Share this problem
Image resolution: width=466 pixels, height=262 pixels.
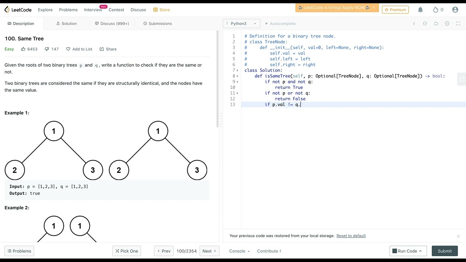click(x=108, y=49)
